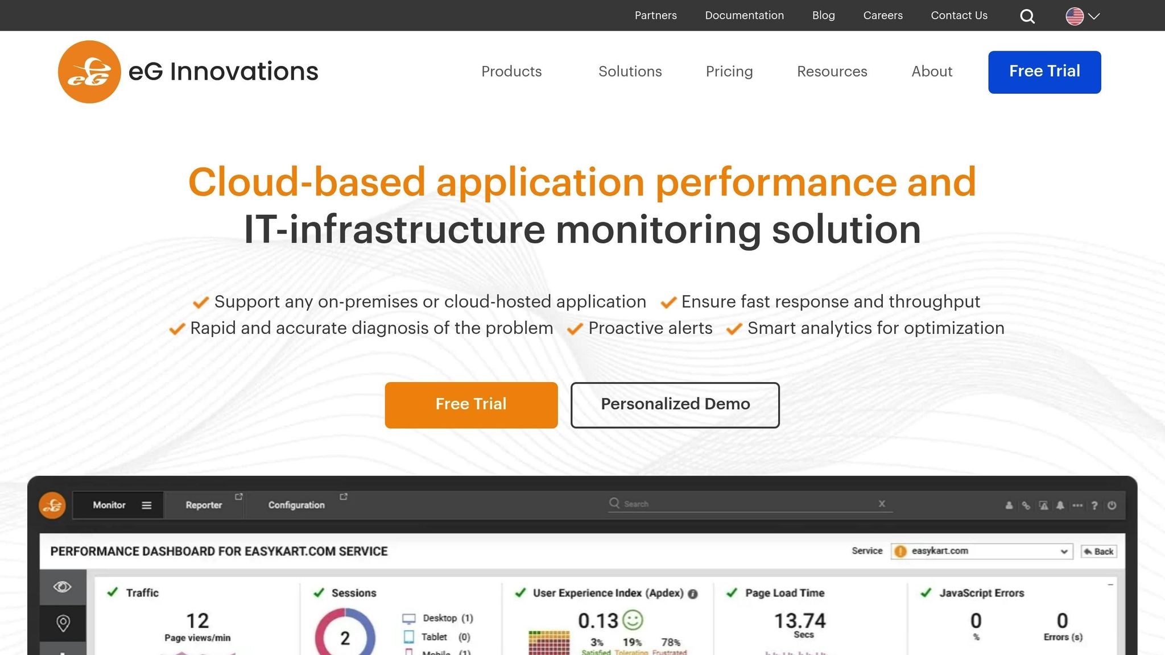The width and height of the screenshot is (1165, 655).
Task: Open the Configuration tab
Action: (x=296, y=505)
